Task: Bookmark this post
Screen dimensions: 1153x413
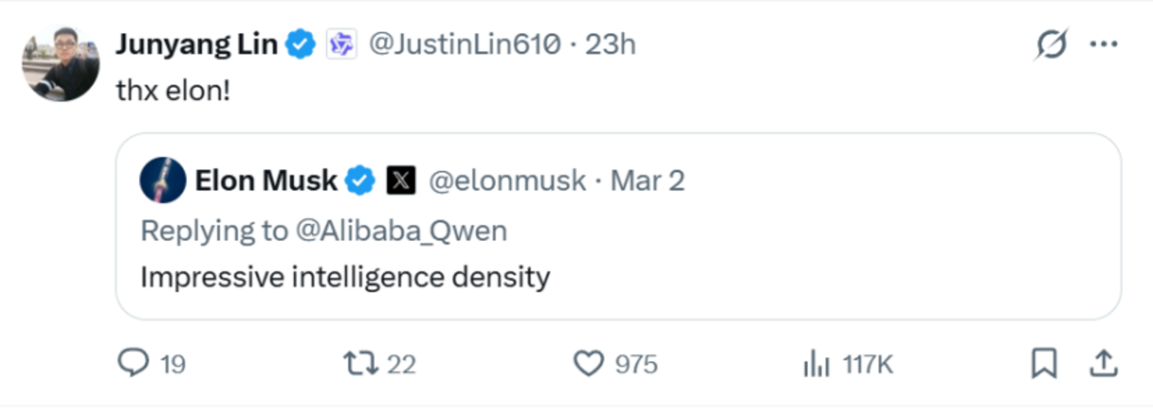Action: pos(1043,364)
